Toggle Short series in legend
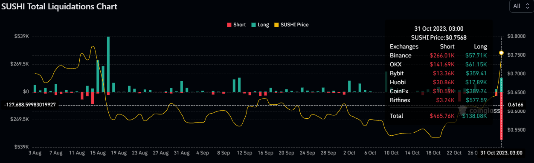This screenshot has width=534, height=163. 236,25
